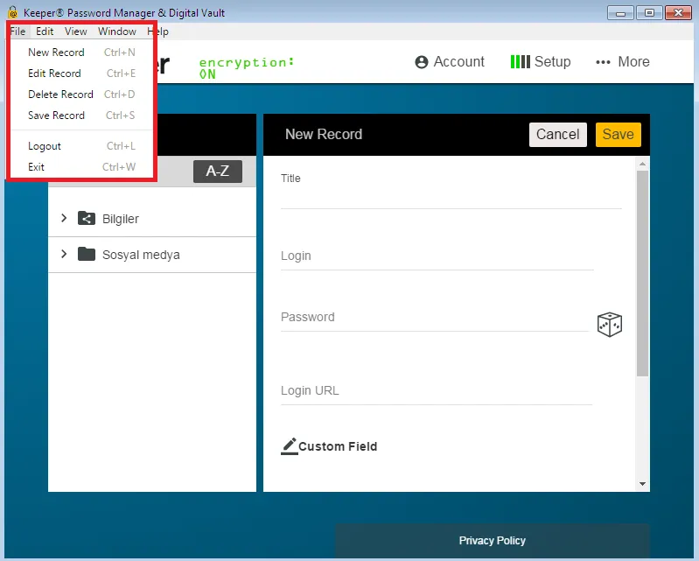Close the Keeper window

678,13
